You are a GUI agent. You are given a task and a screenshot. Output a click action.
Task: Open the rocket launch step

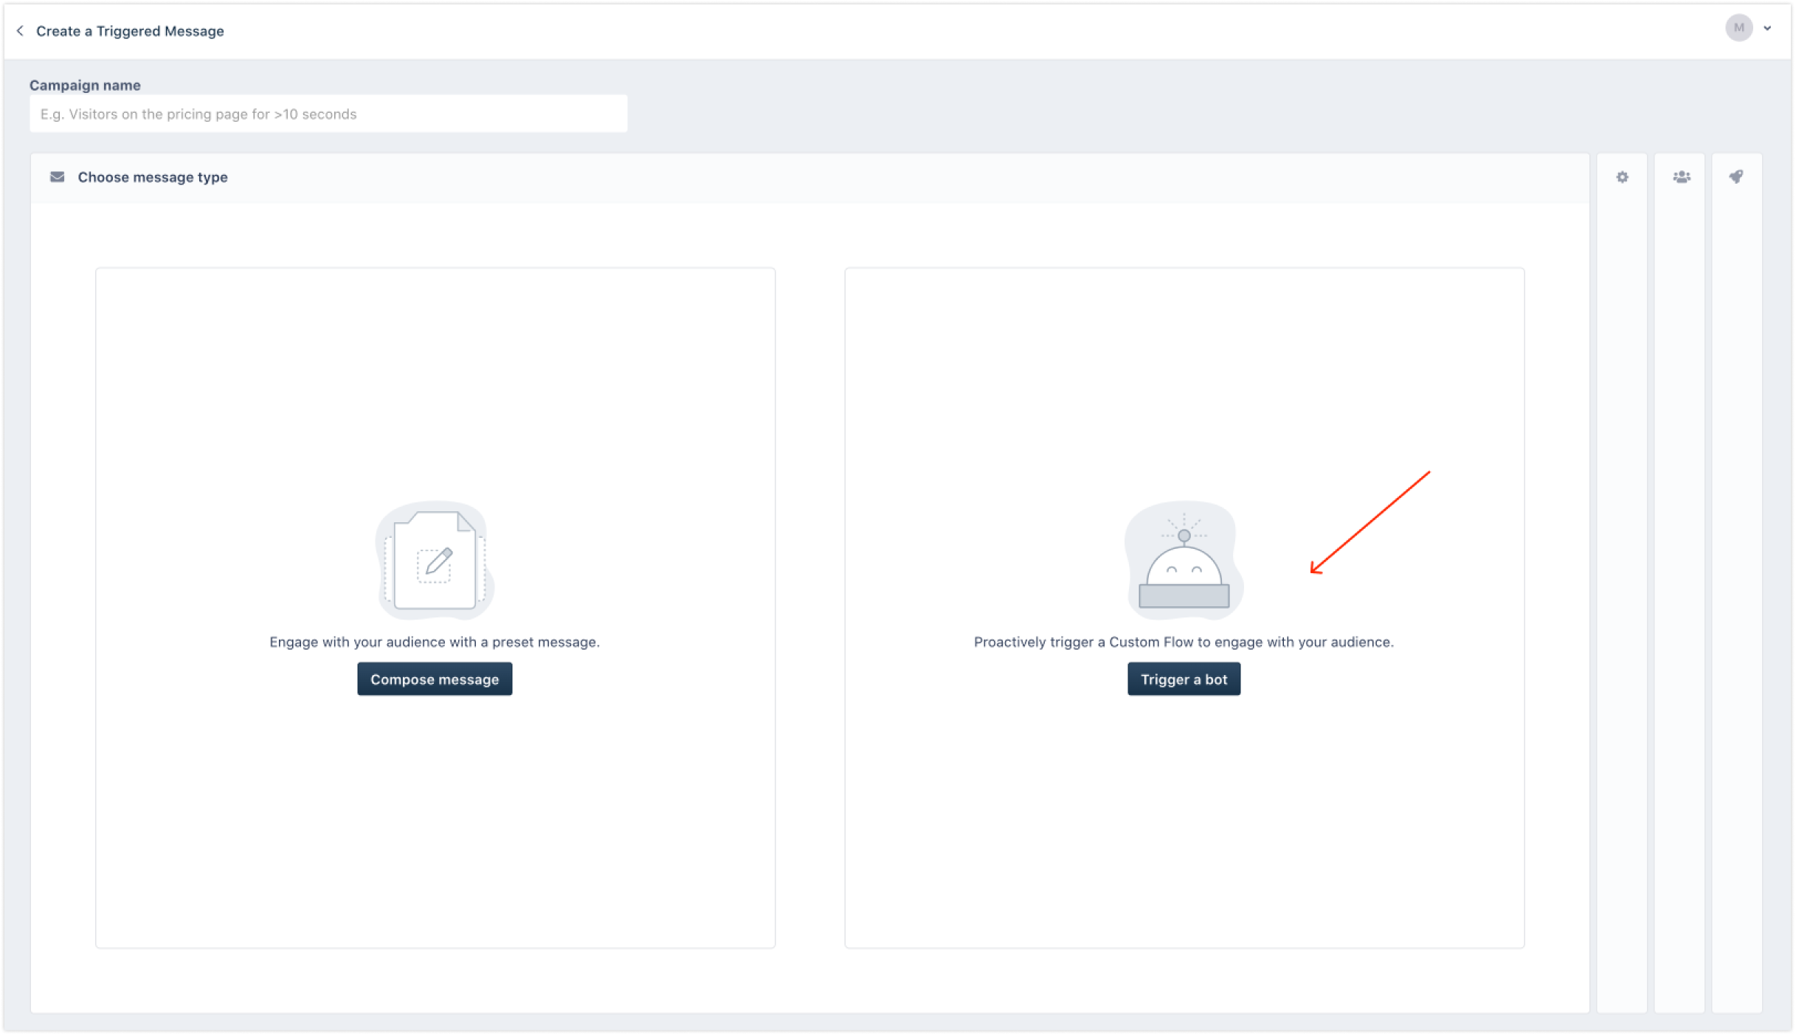pyautogui.click(x=1736, y=177)
